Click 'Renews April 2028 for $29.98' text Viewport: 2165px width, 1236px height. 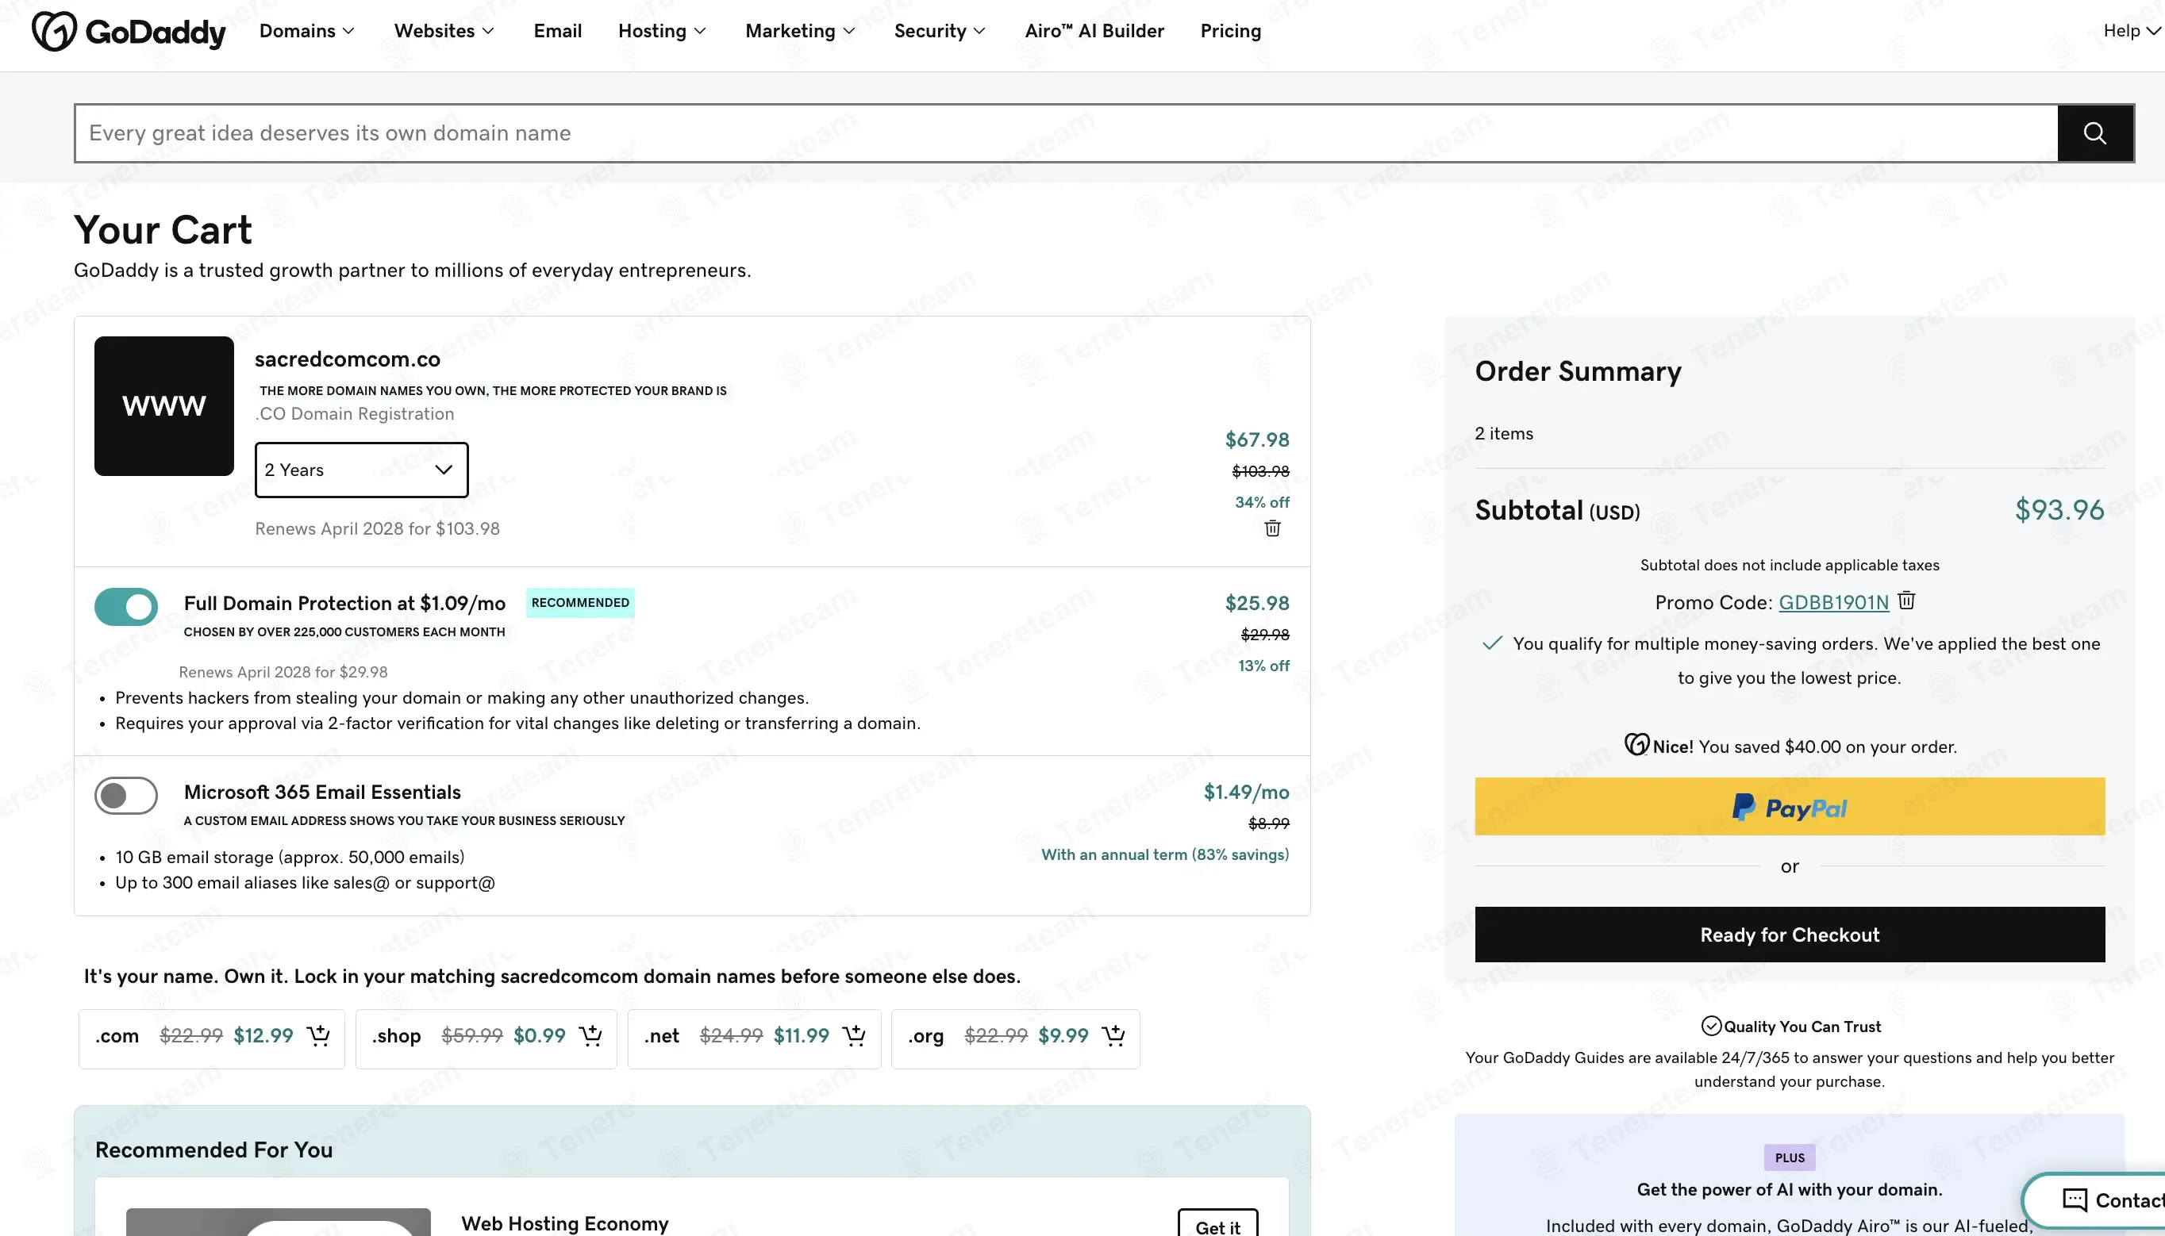283,672
